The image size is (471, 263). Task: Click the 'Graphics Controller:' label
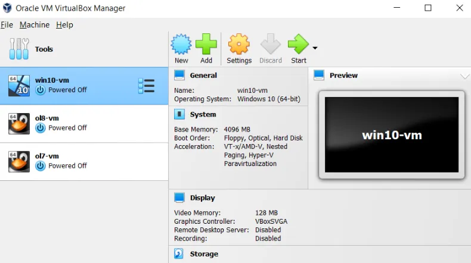(204, 221)
